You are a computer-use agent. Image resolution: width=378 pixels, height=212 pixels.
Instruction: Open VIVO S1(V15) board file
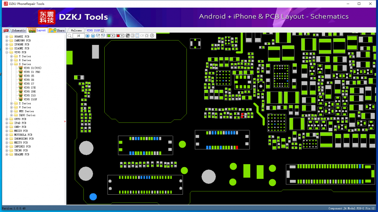pos(32,68)
